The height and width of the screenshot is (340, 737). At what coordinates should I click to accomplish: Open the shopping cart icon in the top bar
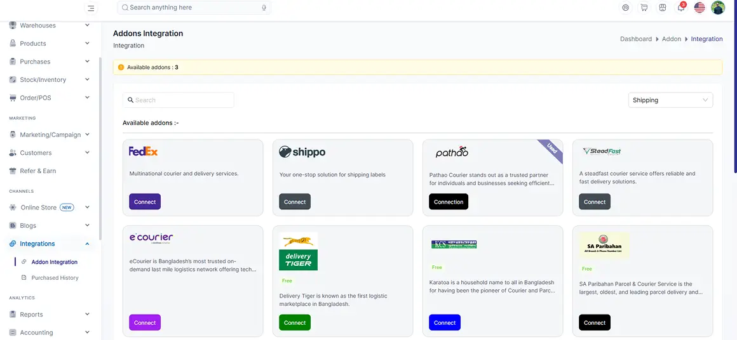coord(644,8)
